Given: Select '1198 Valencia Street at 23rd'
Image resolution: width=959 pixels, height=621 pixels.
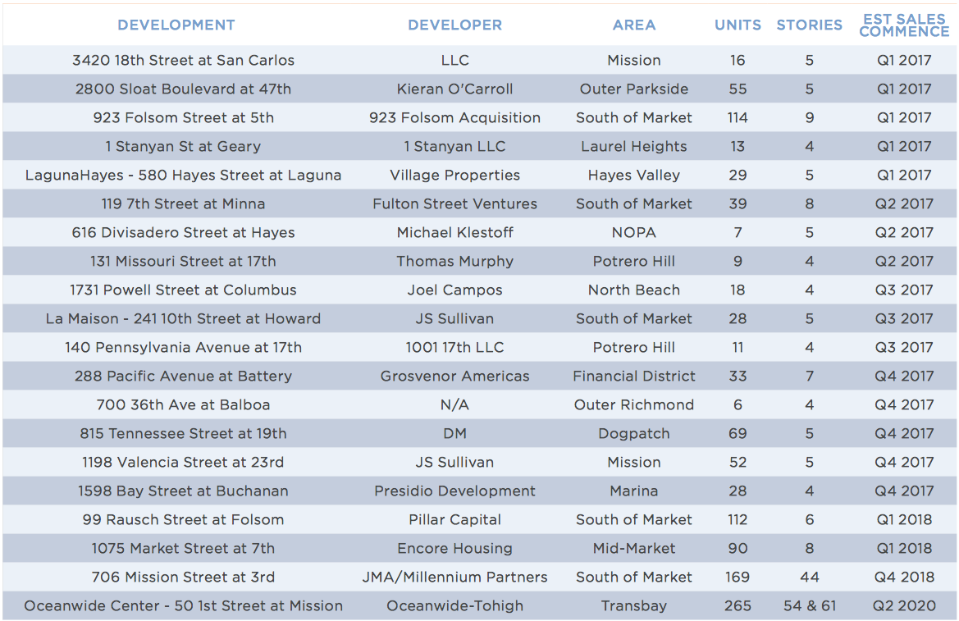Looking at the screenshot, I should coord(183,463).
